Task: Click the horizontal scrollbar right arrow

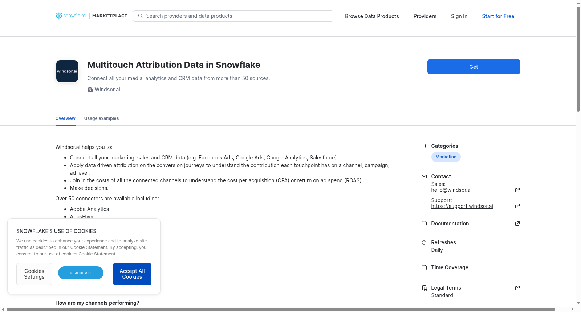Action: [573, 309]
